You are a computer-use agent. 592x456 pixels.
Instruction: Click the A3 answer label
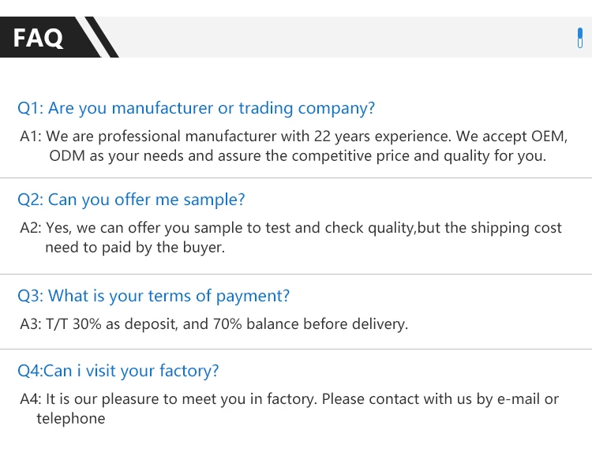click(30, 323)
